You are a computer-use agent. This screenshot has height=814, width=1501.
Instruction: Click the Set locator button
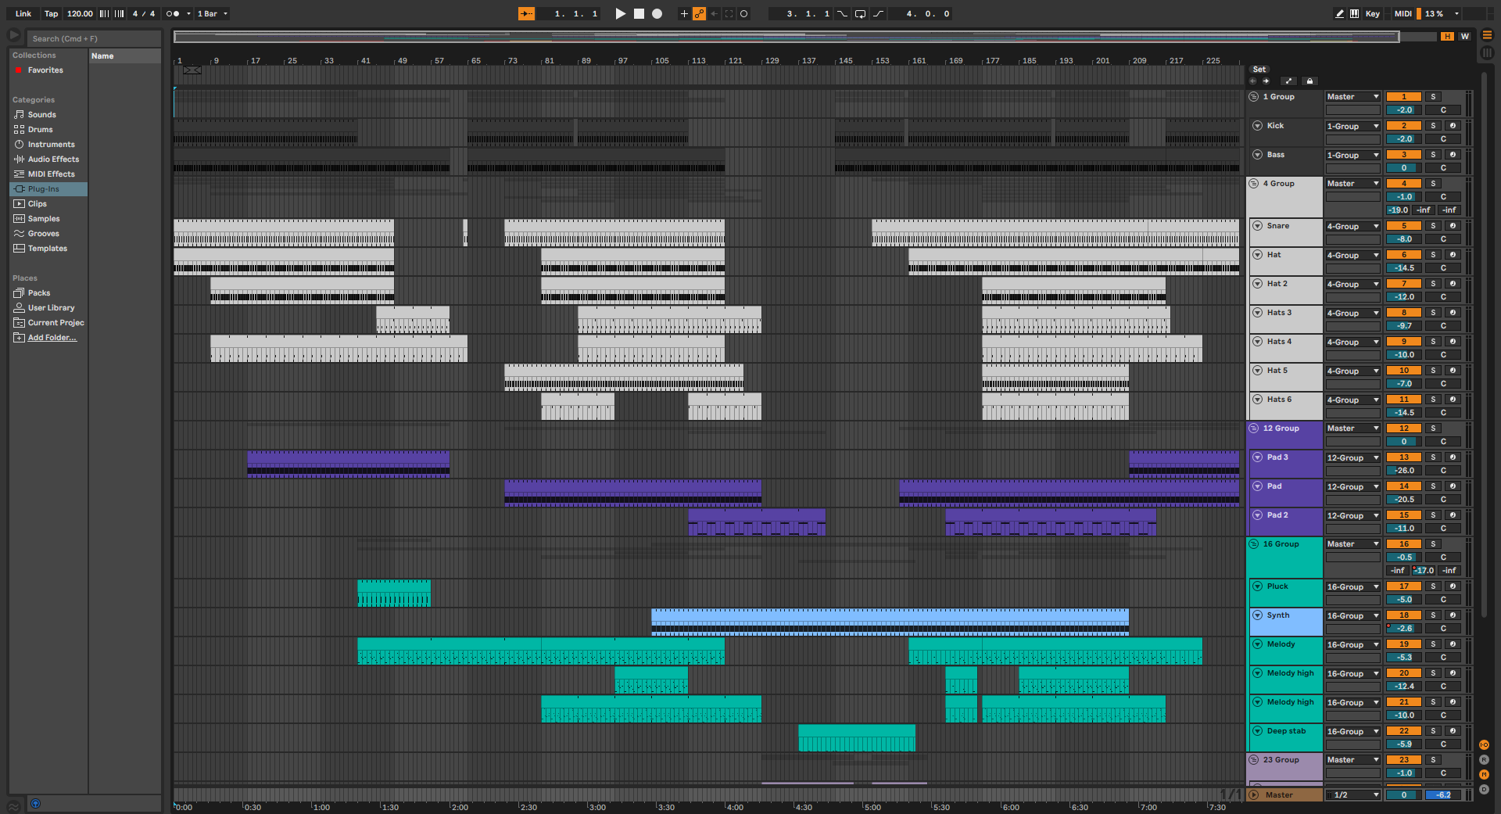(1259, 70)
